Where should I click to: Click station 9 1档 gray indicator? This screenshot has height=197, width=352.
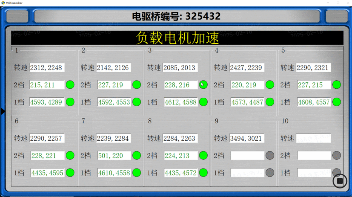coord(270,173)
